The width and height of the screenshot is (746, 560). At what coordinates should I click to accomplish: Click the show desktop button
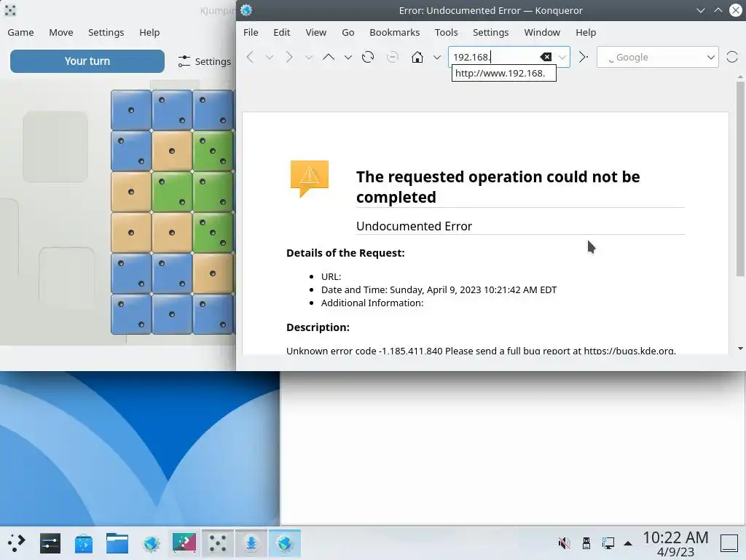coord(729,542)
